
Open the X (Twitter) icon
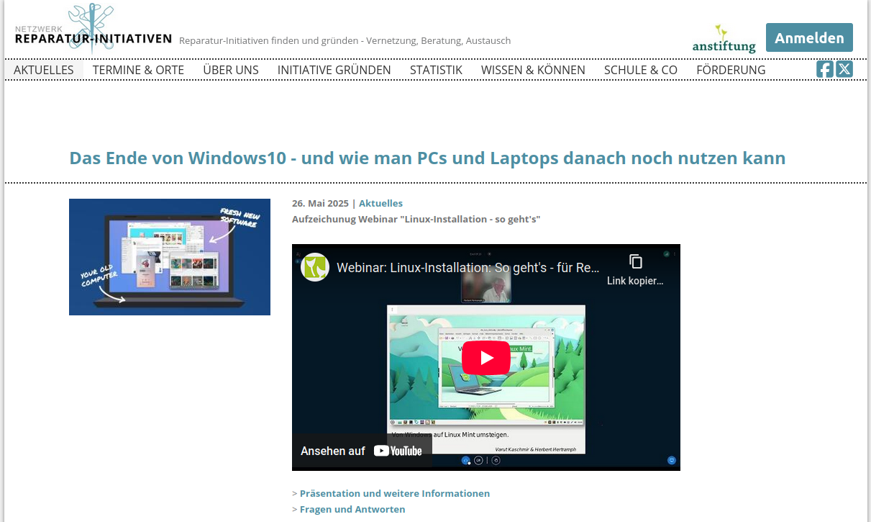(844, 69)
